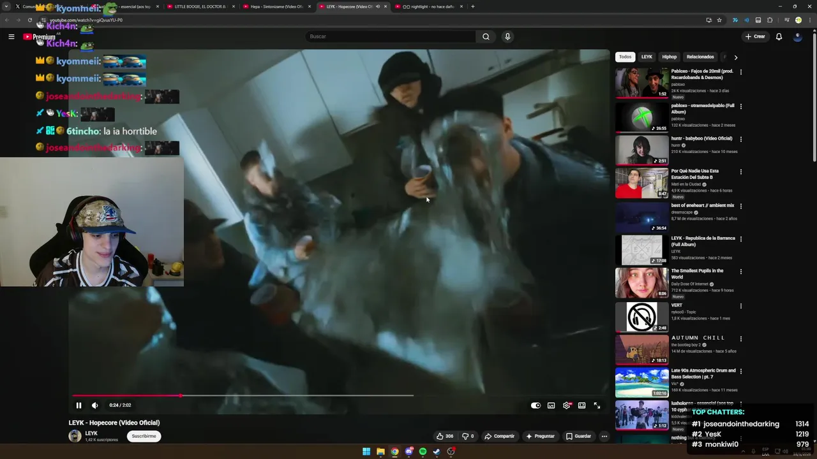Open a new browser tab plus button
The height and width of the screenshot is (459, 817).
point(472,6)
